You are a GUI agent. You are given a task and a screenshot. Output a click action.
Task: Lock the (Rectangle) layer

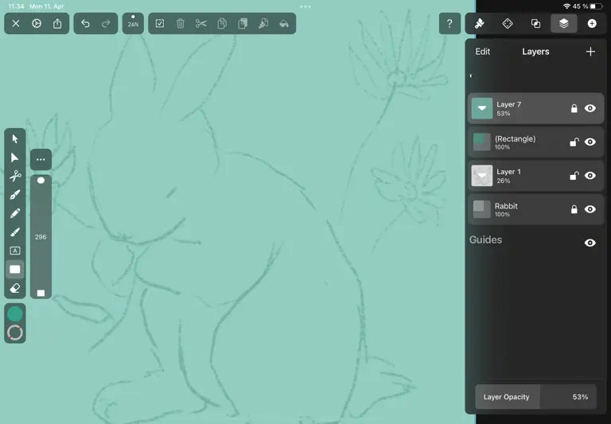574,142
